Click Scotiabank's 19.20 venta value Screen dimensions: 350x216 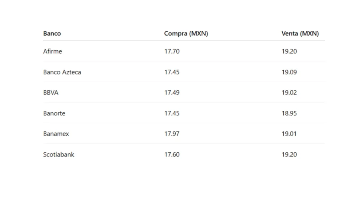tap(289, 154)
